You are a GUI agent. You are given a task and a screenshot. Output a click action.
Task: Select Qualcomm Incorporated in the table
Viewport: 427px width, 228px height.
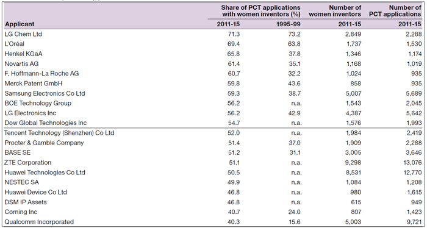(x=39, y=222)
